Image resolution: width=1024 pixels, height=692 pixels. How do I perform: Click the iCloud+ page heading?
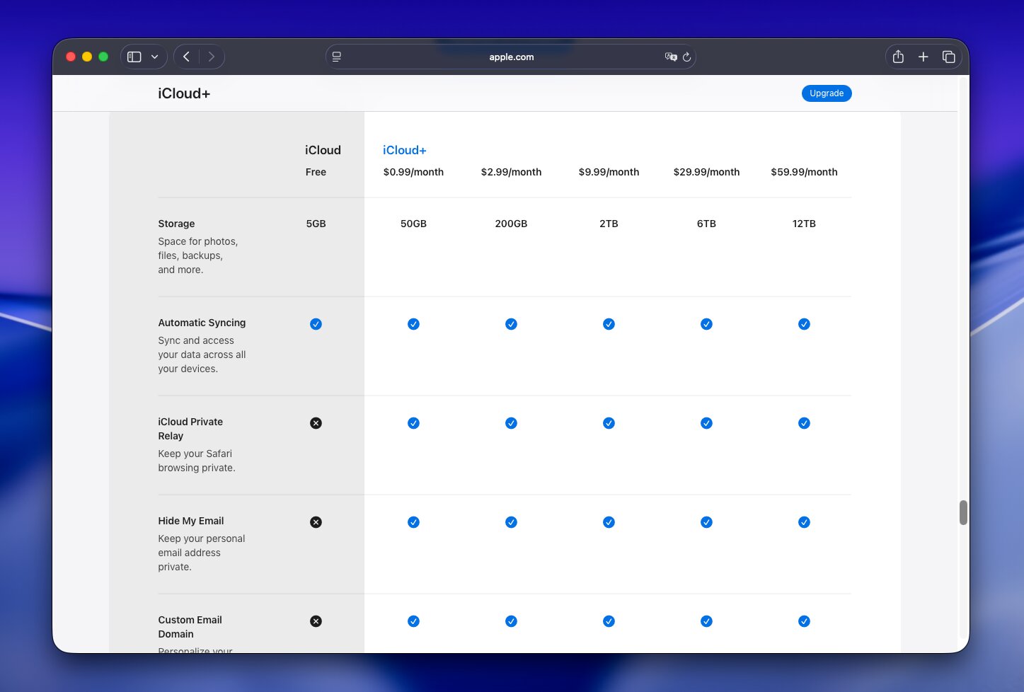click(x=184, y=93)
